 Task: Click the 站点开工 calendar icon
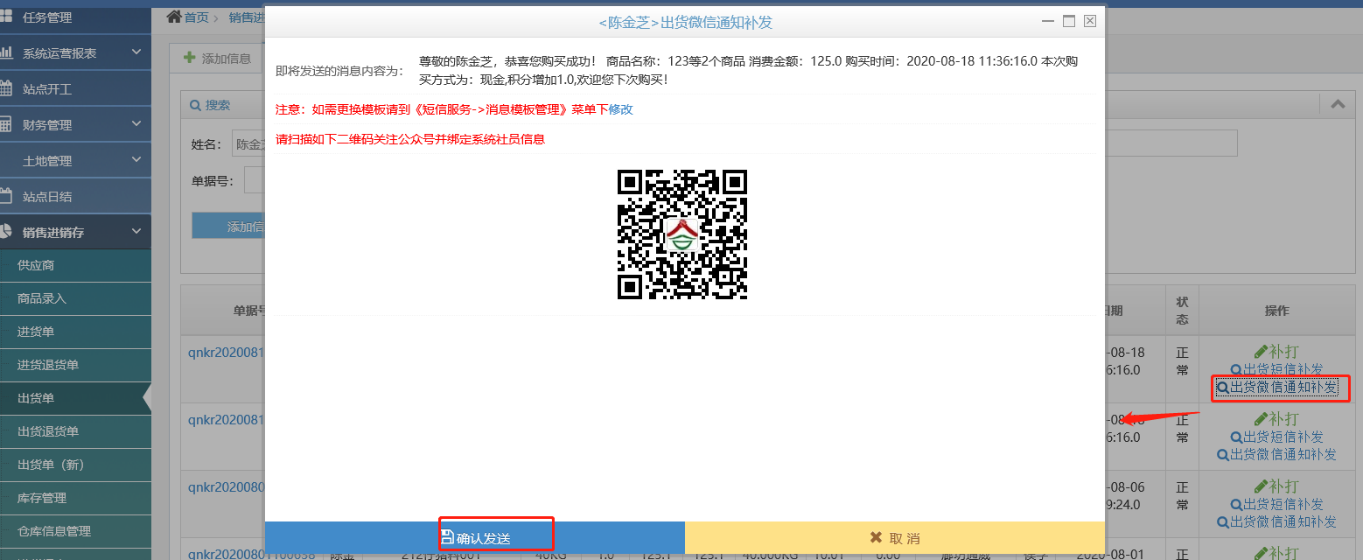[x=5, y=88]
